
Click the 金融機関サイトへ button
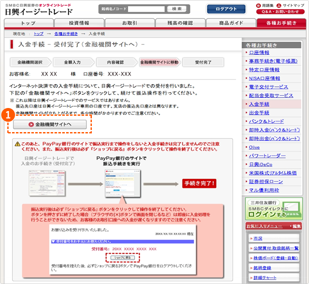click(x=50, y=124)
